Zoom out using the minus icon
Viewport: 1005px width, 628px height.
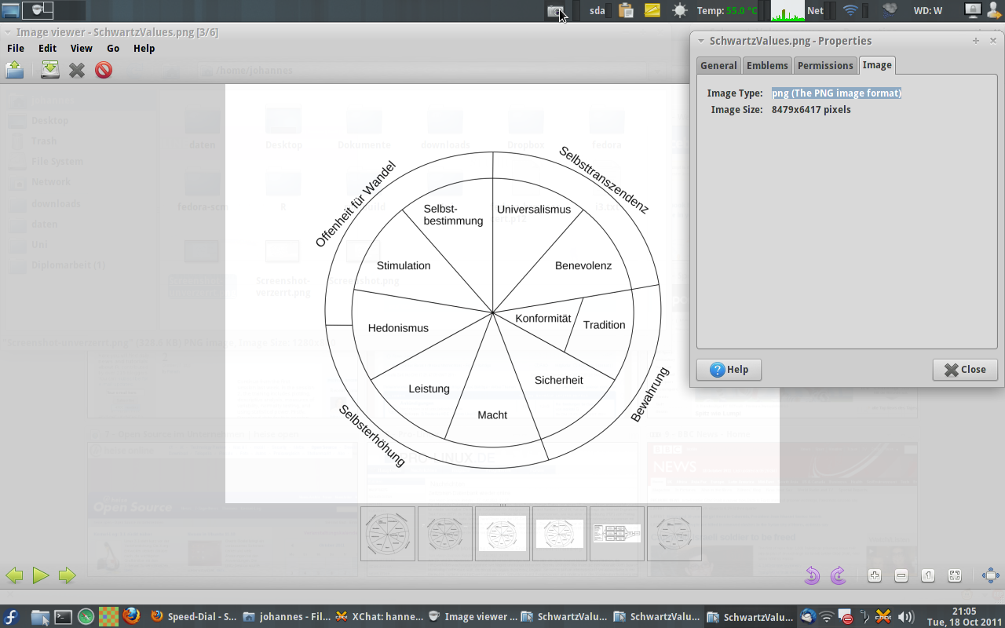[x=901, y=575]
